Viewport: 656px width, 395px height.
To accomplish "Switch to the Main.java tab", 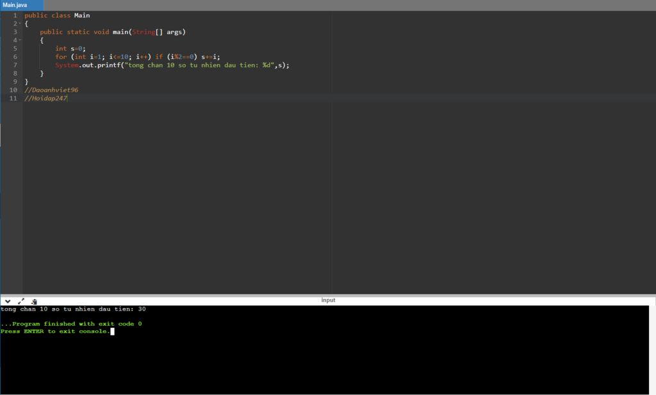I will click(x=21, y=5).
